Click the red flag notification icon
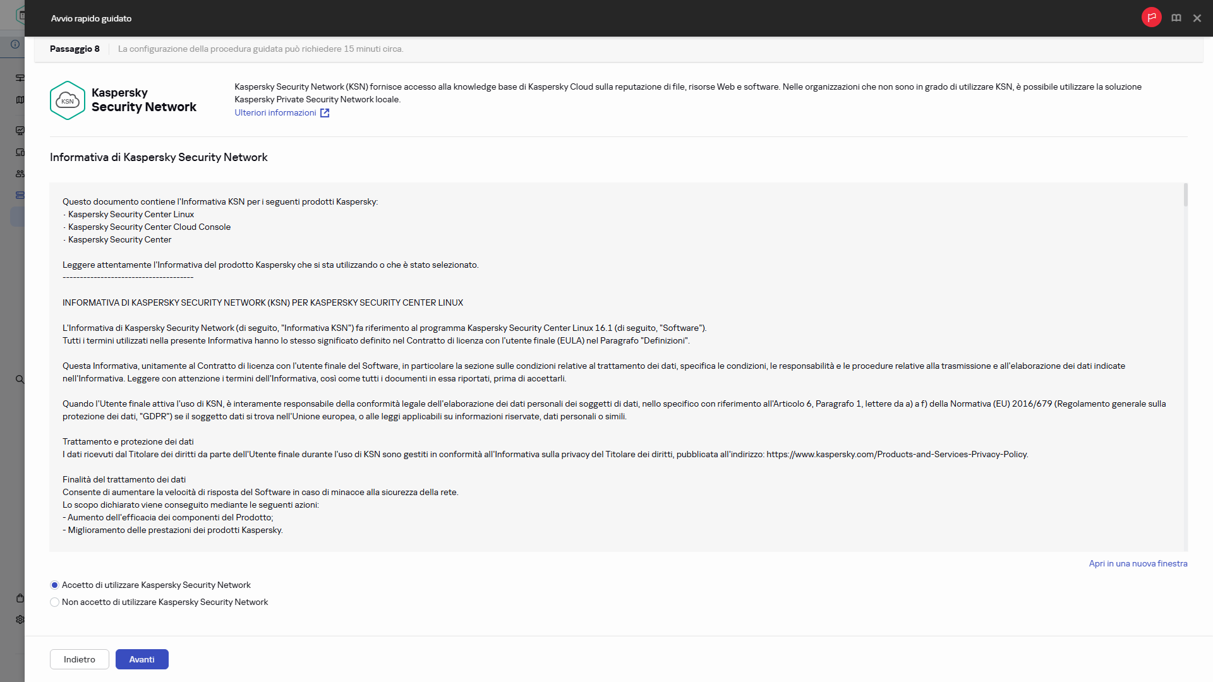The height and width of the screenshot is (682, 1213). [1151, 18]
